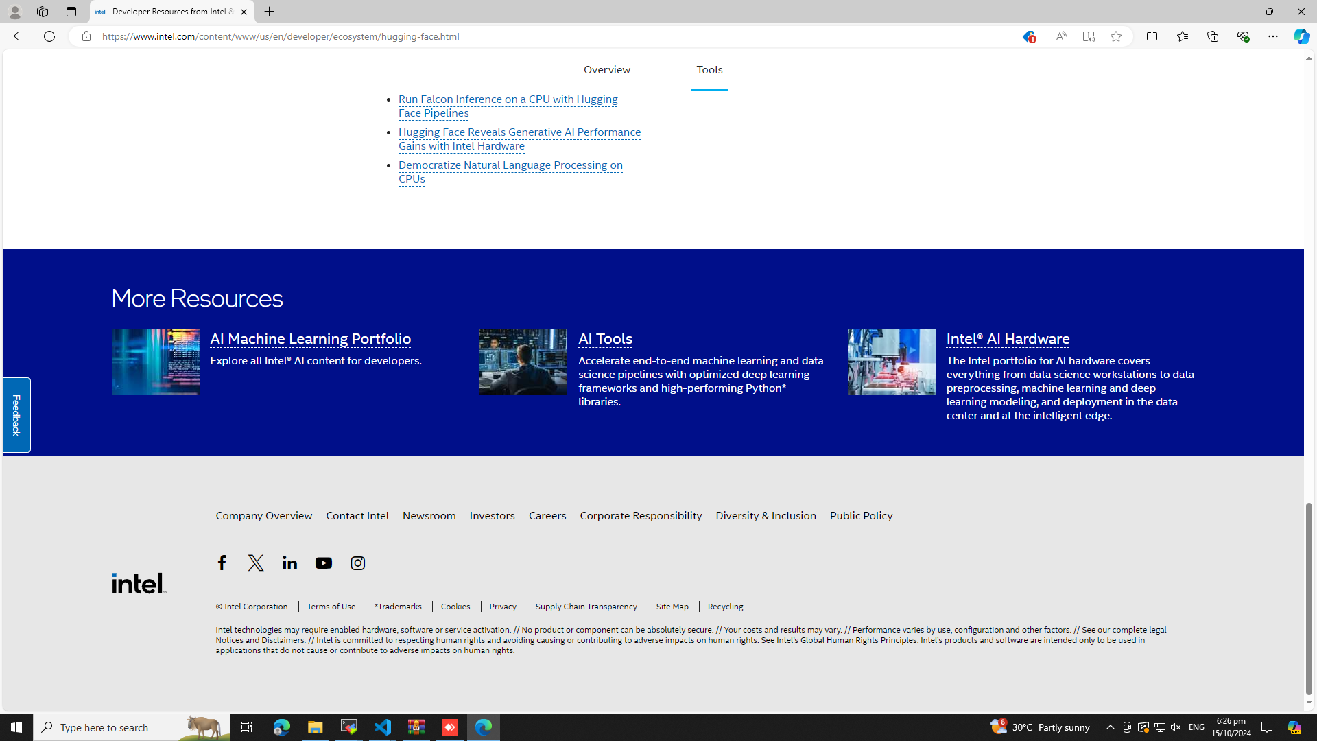
Task: Open Split screen view
Action: (x=1152, y=36)
